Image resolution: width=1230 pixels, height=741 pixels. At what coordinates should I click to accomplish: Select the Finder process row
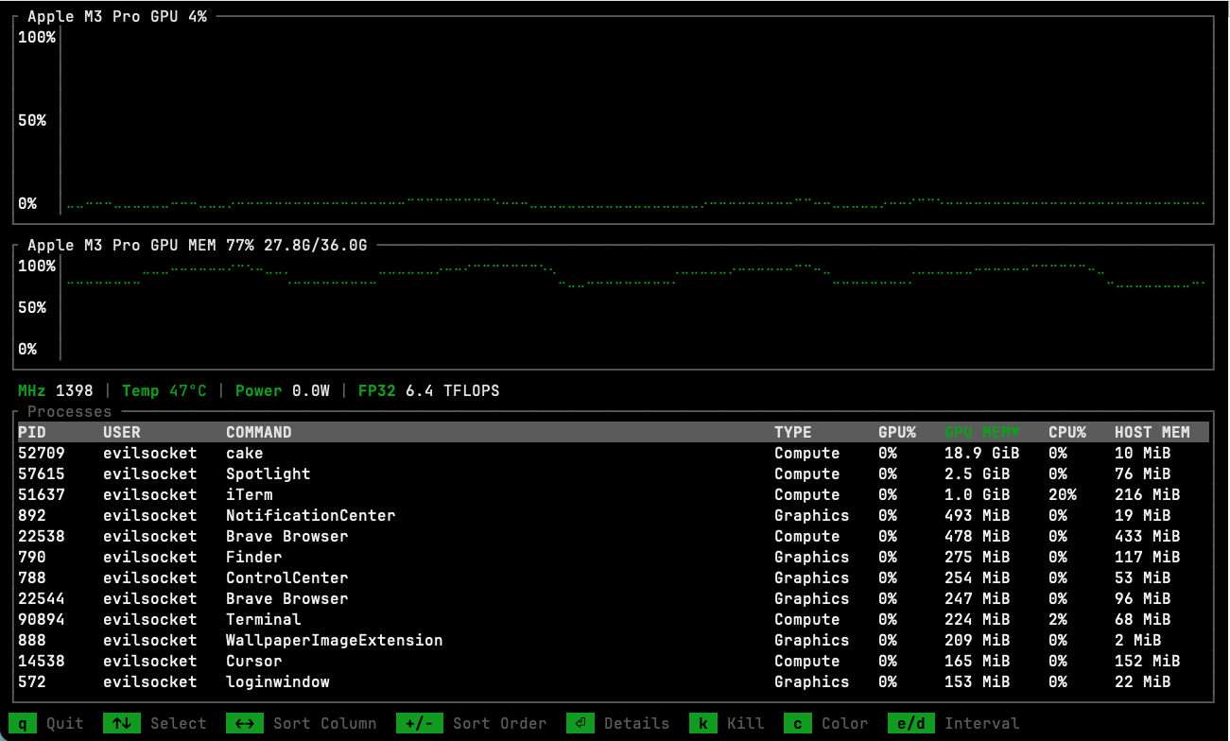[x=614, y=557]
